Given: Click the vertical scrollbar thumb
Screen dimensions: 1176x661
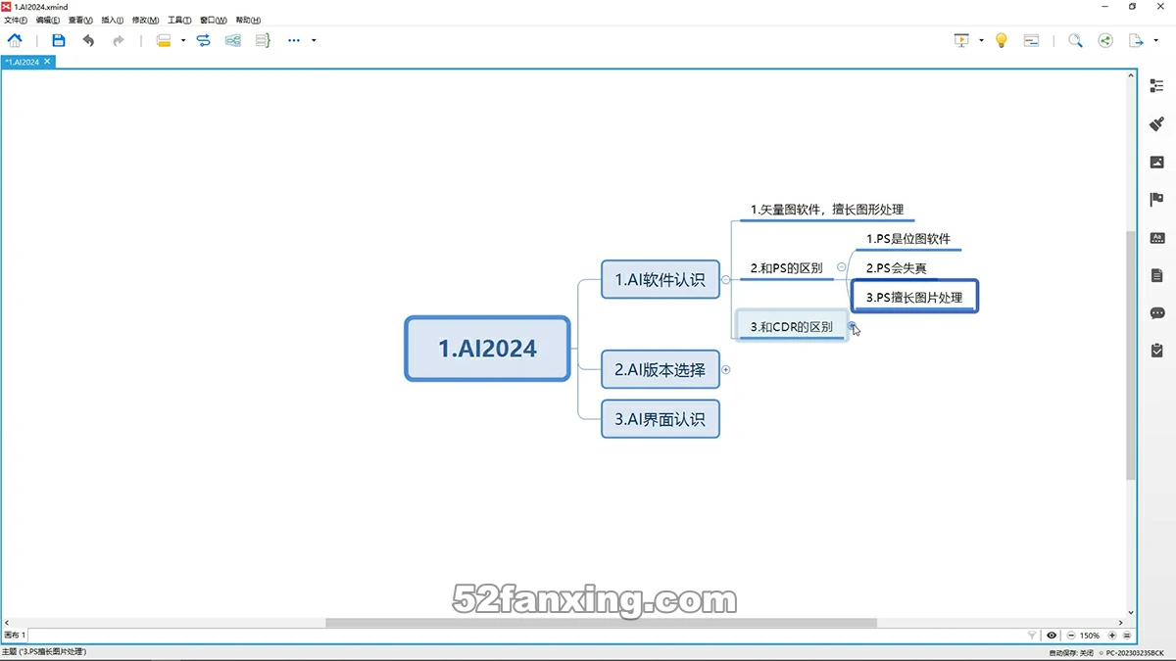Looking at the screenshot, I should pos(1131,354).
